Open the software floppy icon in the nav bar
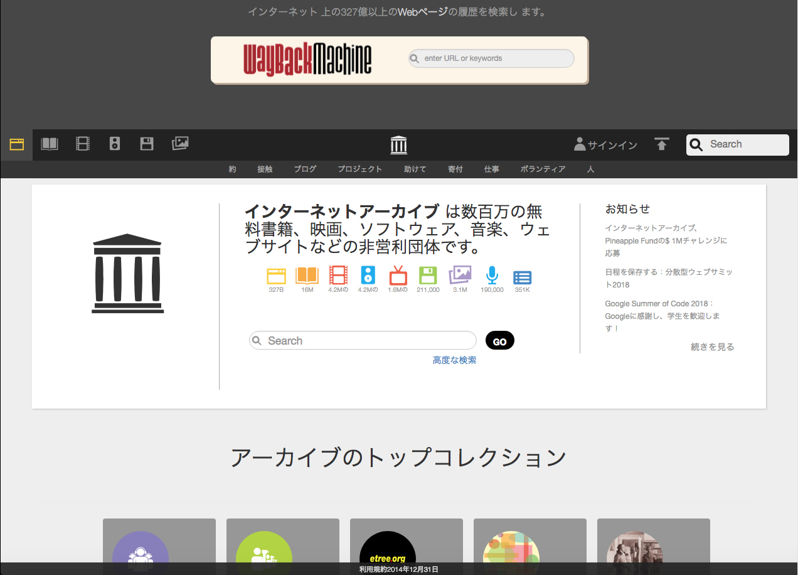The width and height of the screenshot is (798, 575). [x=147, y=144]
